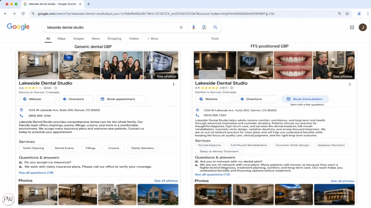
Task: Click the voice search microphone icon
Action: coord(193,27)
